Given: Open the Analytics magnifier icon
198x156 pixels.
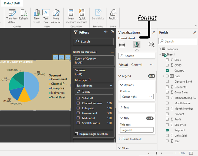Looking at the screenshot, I should pyautogui.click(x=151, y=44).
